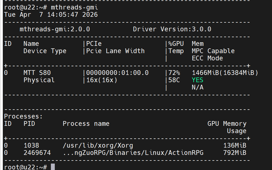Click the MPC Capable header text
The width and height of the screenshot is (272, 170).
[213, 51]
